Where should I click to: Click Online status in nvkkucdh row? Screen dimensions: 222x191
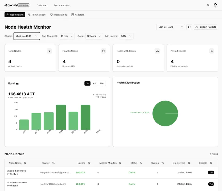[132, 184]
